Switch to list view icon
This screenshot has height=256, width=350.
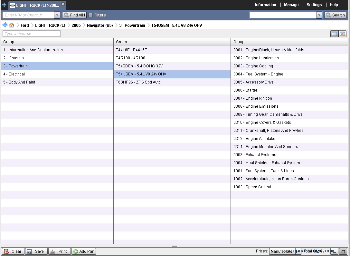click(335, 34)
